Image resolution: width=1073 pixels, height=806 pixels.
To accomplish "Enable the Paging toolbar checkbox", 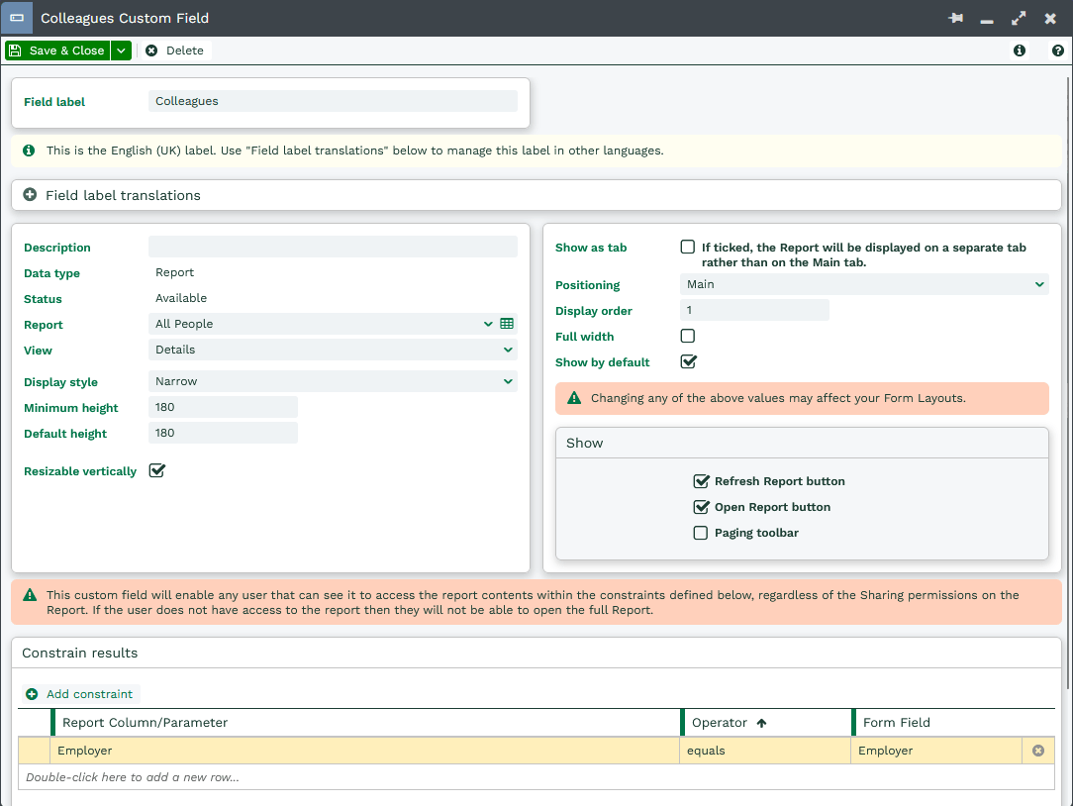I will point(701,533).
